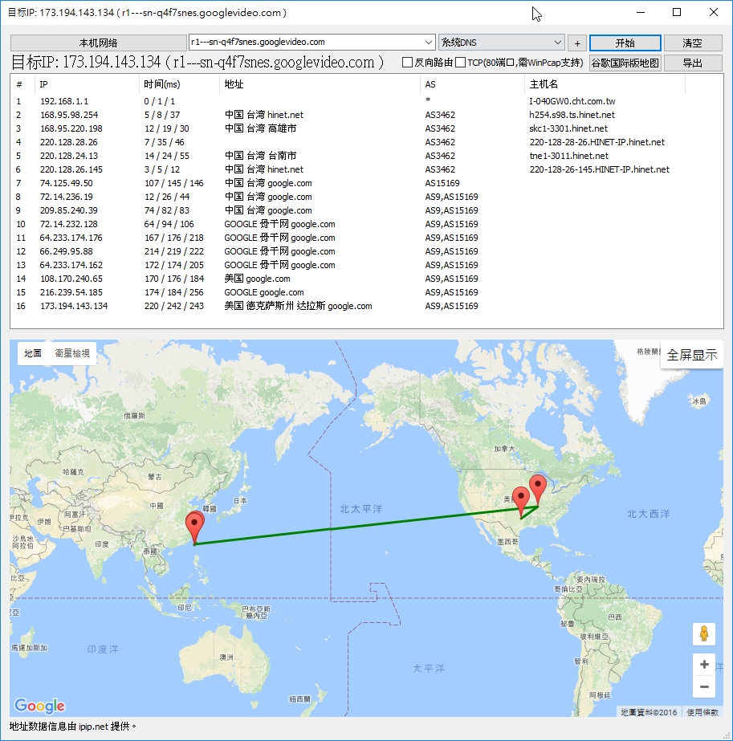Switch map to 地图 view
733x741 pixels.
click(33, 353)
